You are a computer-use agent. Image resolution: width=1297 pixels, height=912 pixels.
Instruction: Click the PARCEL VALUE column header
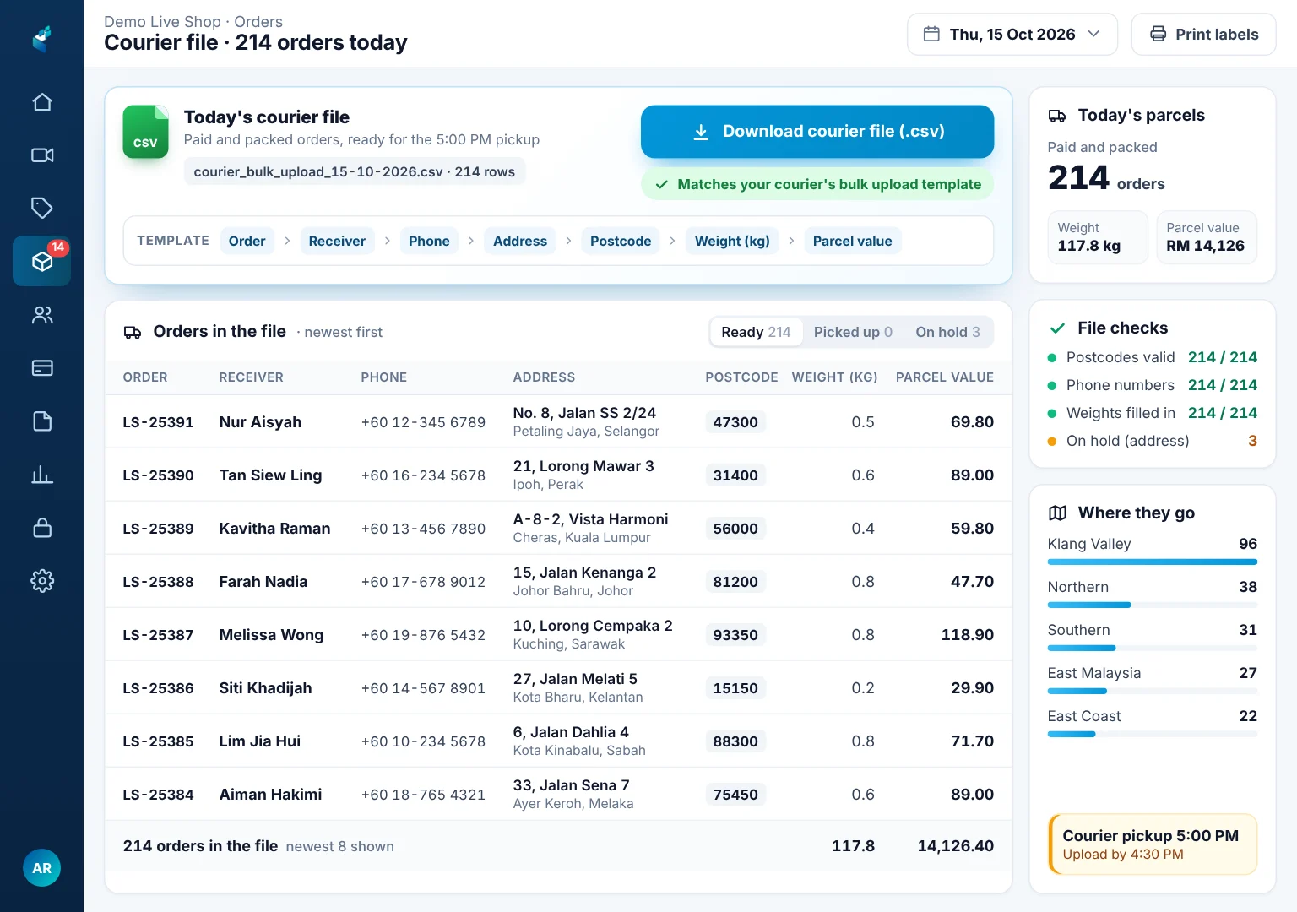945,377
